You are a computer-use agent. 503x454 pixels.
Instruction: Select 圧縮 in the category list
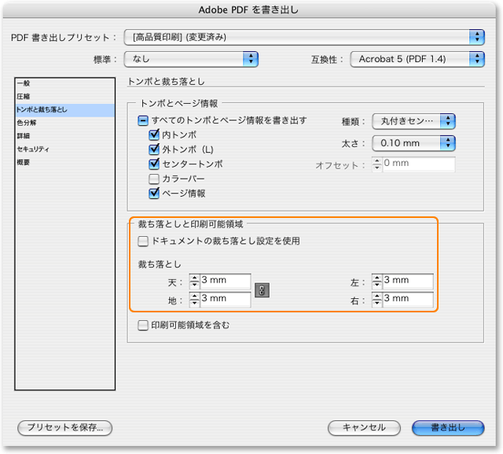tap(24, 96)
